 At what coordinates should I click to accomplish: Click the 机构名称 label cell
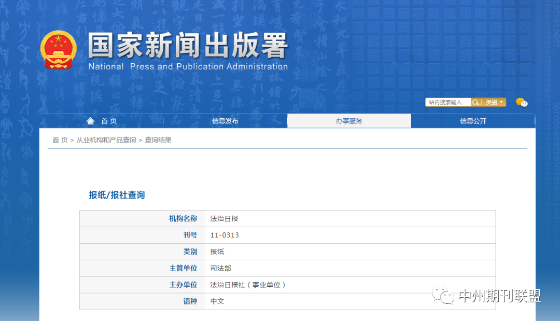[x=142, y=218]
